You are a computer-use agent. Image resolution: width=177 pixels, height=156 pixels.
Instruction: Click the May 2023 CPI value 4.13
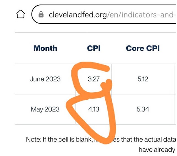click(x=94, y=109)
